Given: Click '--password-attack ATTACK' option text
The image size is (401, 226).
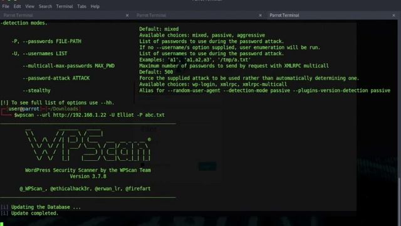Looking at the screenshot, I should point(56,78).
